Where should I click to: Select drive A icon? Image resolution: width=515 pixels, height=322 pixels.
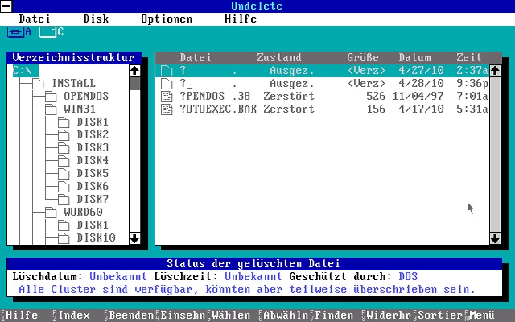pos(16,32)
